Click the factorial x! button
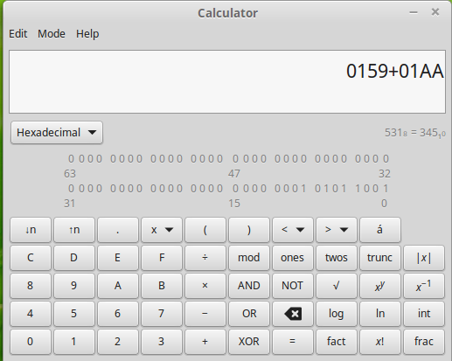Screen dimensions: 452x361 380,342
